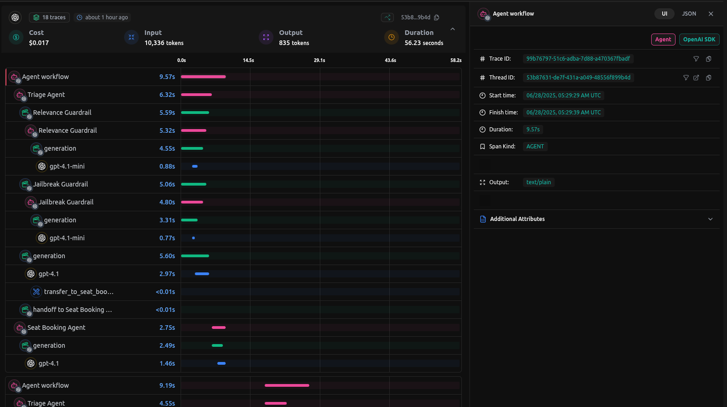Click the Triage Agent pink duration bar
The image size is (727, 407).
point(196,95)
